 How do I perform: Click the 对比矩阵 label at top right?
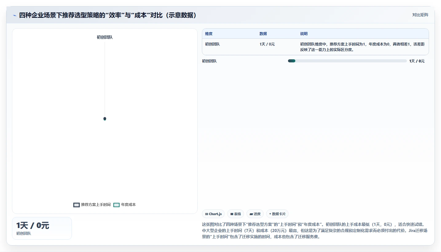tap(420, 15)
